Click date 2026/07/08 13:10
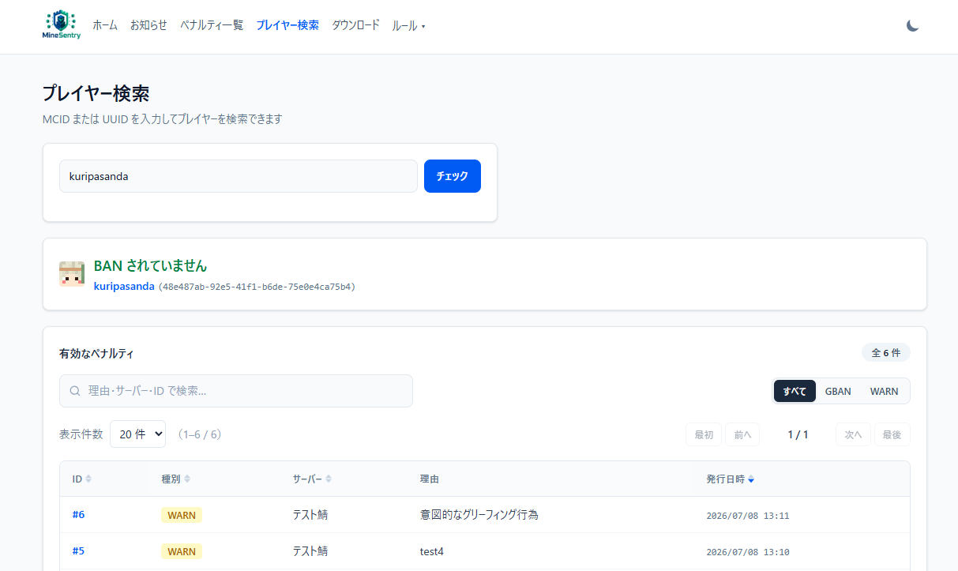The width and height of the screenshot is (958, 571). 747,552
